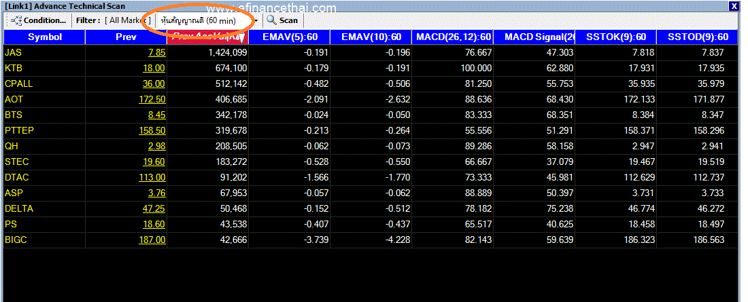This screenshot has height=302, width=748.
Task: Select the ASP symbol row
Action: click(x=371, y=193)
